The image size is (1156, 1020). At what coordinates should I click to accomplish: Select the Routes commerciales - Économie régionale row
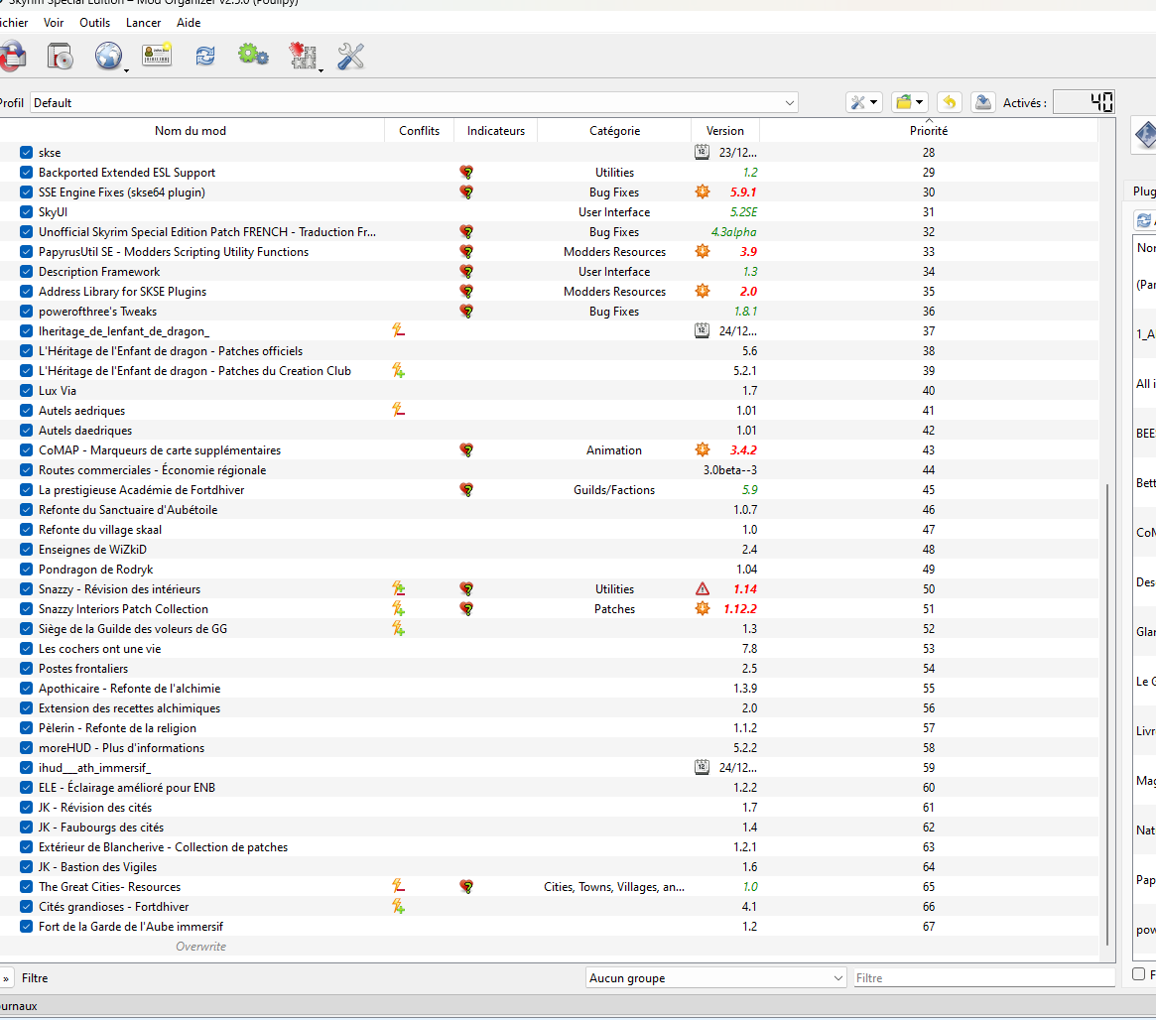(x=549, y=469)
